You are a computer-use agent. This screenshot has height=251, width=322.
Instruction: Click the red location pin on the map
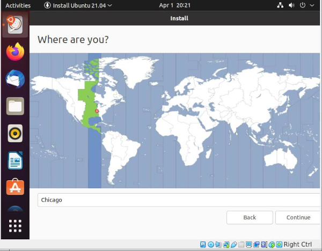(97, 111)
